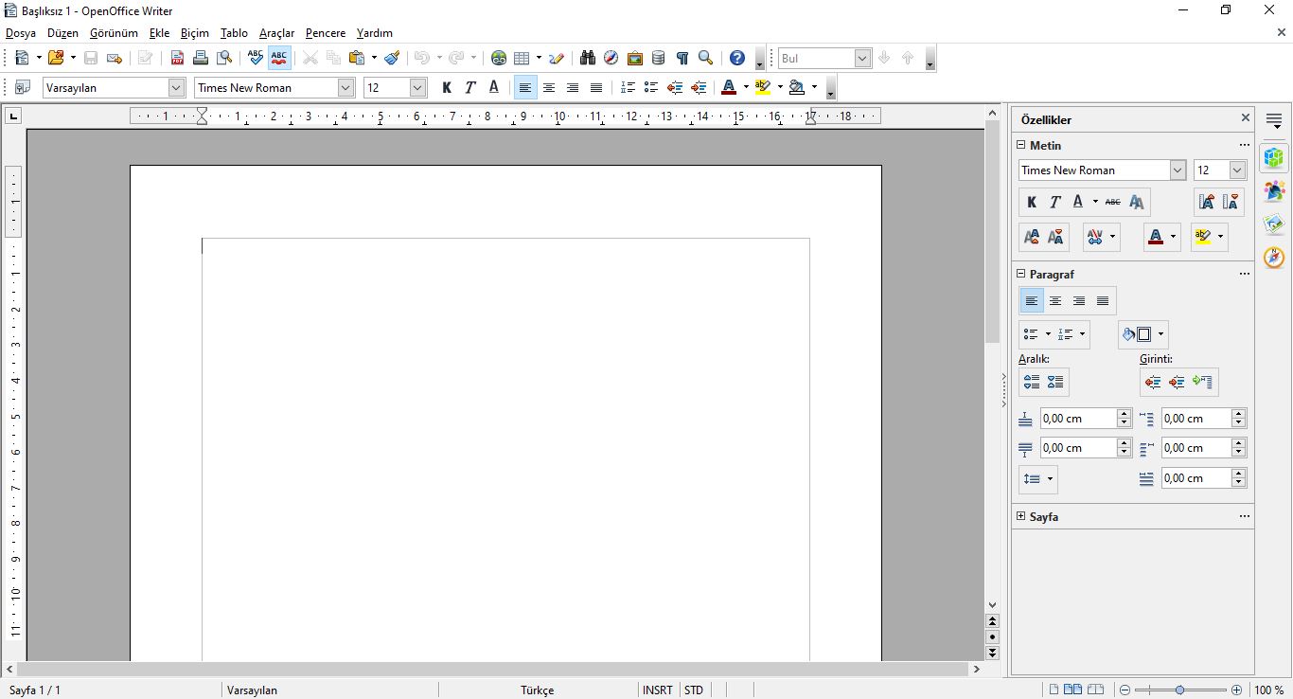Select the Format Paintbrush icon

tap(392, 58)
